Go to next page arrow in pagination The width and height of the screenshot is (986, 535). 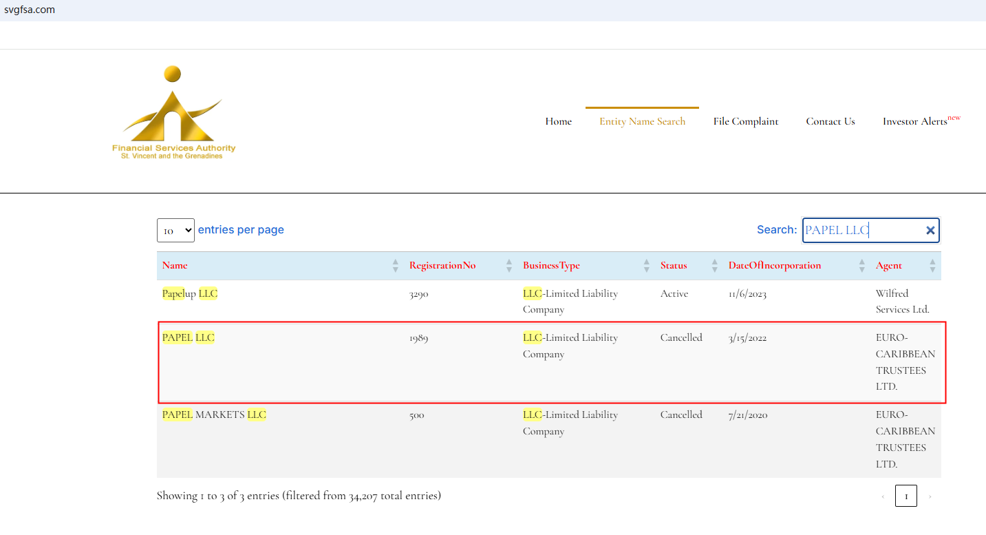[x=930, y=496]
